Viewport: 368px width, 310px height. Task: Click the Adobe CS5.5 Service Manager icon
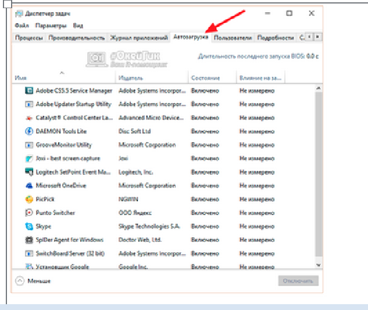pos(29,90)
